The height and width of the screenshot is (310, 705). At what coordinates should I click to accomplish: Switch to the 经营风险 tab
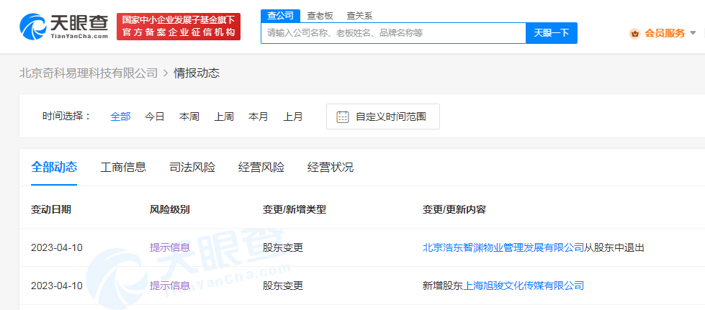(x=261, y=168)
